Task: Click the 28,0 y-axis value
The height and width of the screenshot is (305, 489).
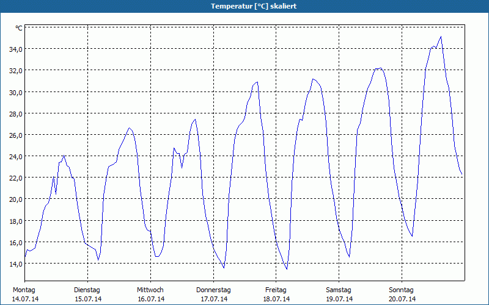Action: tap(16, 114)
